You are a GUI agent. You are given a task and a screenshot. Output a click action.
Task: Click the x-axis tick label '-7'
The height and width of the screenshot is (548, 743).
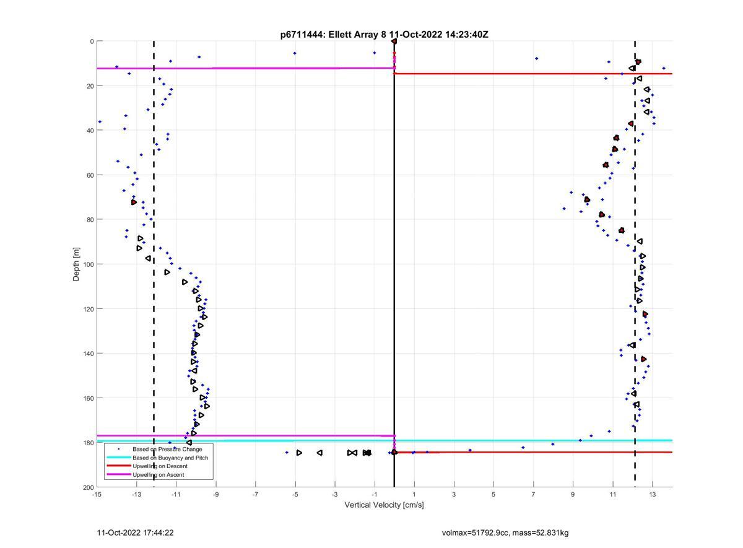(x=255, y=494)
